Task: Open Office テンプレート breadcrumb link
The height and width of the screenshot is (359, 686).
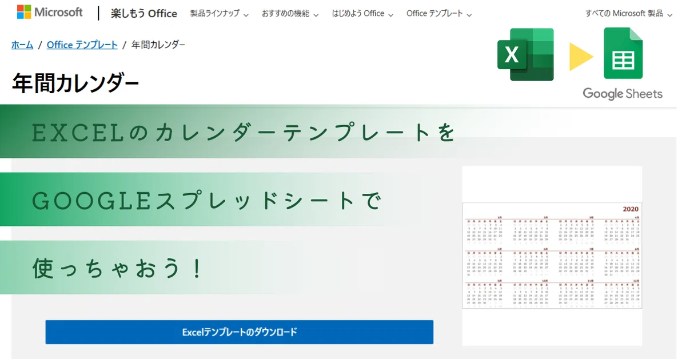Action: tap(82, 45)
